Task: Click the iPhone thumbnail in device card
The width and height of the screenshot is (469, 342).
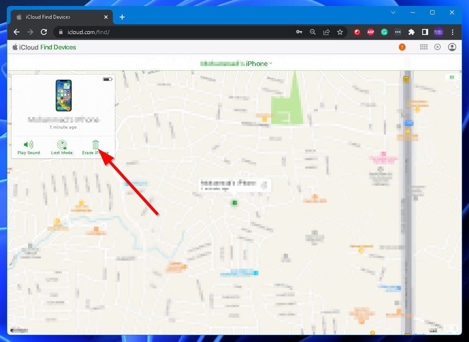Action: 64,95
